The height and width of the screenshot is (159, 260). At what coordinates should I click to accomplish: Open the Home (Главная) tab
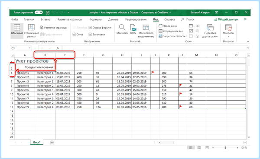29,19
